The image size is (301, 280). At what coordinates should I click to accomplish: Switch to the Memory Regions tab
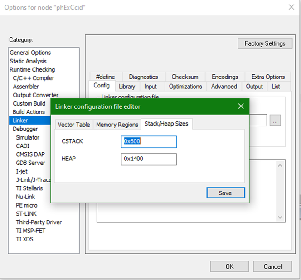tap(117, 125)
